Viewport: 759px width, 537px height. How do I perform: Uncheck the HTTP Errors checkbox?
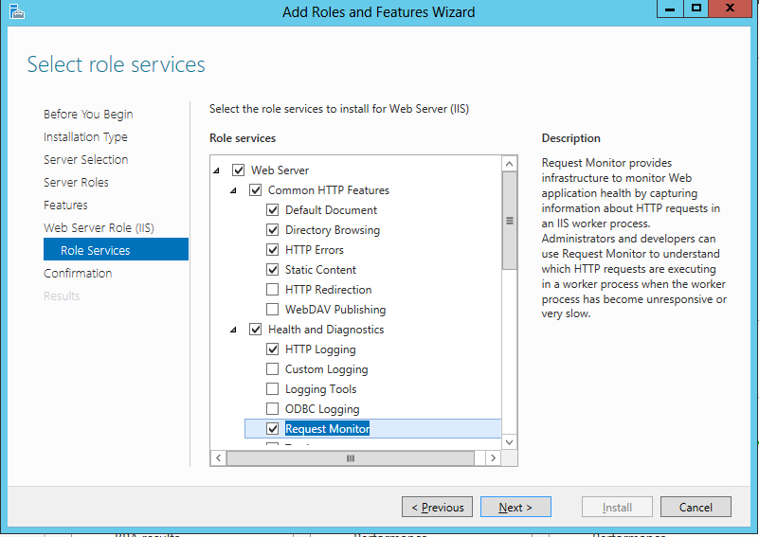[x=273, y=250]
